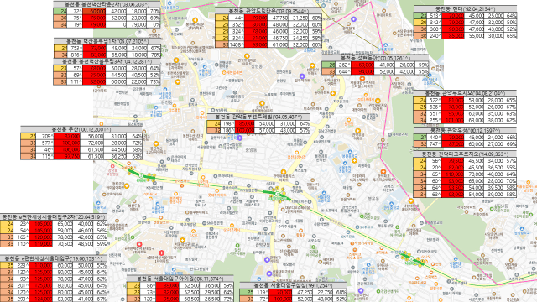Click 85,000 in the '04.12,281 table

(x=94, y=75)
